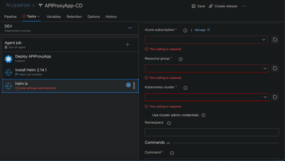Click the Tasks tab error warning icon
This screenshot has height=161, width=285.
[x=24, y=16]
